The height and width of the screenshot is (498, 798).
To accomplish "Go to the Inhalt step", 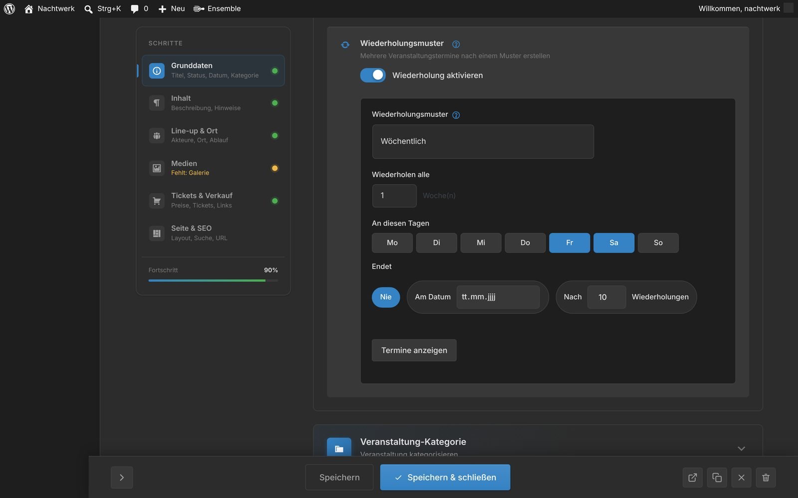I will pyautogui.click(x=213, y=103).
